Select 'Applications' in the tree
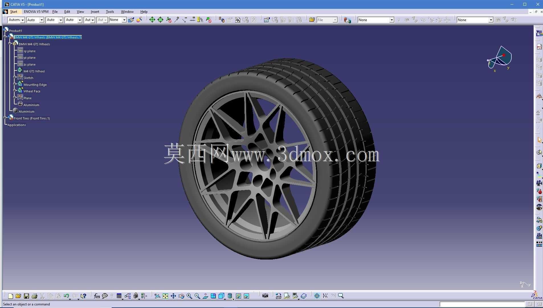The width and height of the screenshot is (543, 308). click(x=17, y=125)
